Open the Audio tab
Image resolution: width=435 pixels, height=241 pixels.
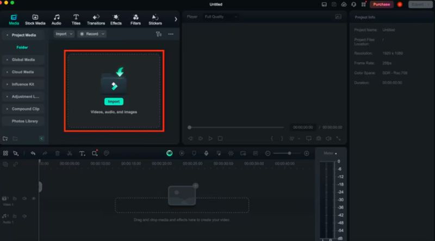[57, 20]
